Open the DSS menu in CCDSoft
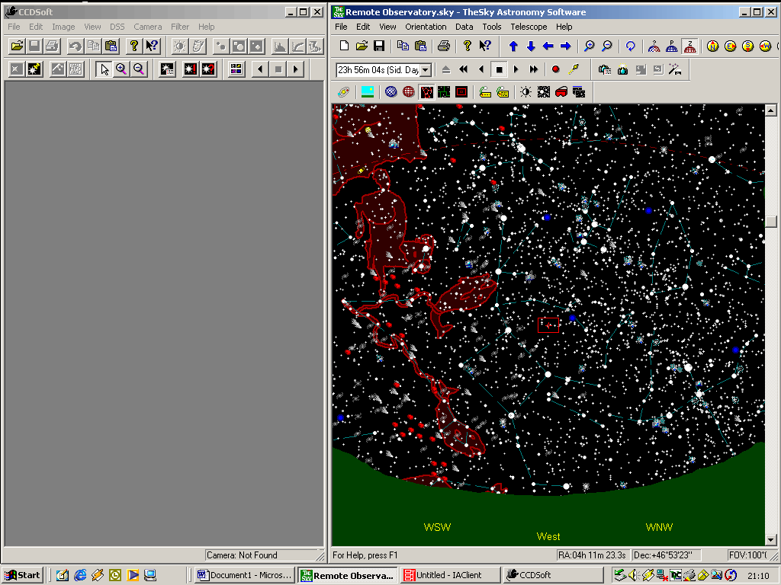 (117, 27)
